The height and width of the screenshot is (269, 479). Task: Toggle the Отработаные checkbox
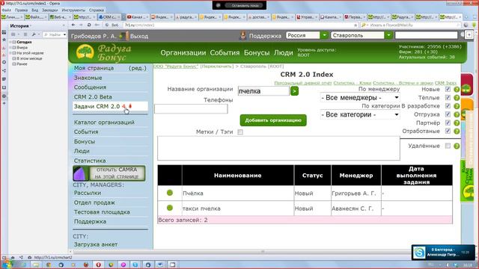click(448, 131)
